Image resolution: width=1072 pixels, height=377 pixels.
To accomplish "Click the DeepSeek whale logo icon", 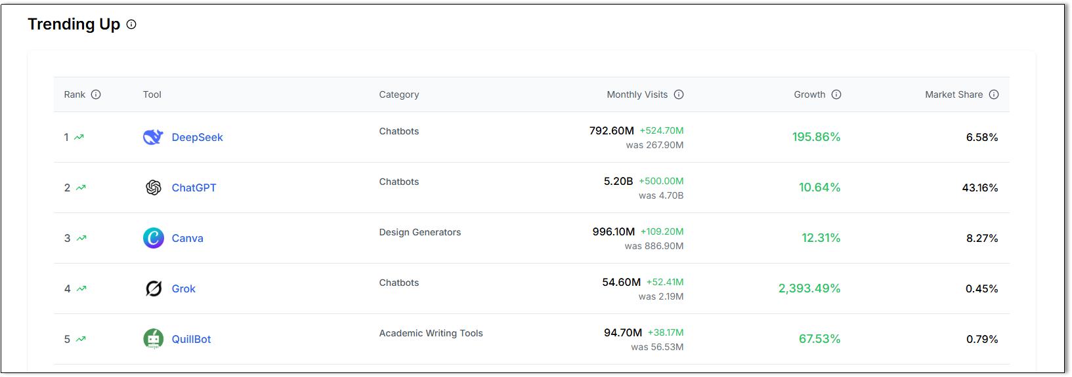I will pos(153,137).
